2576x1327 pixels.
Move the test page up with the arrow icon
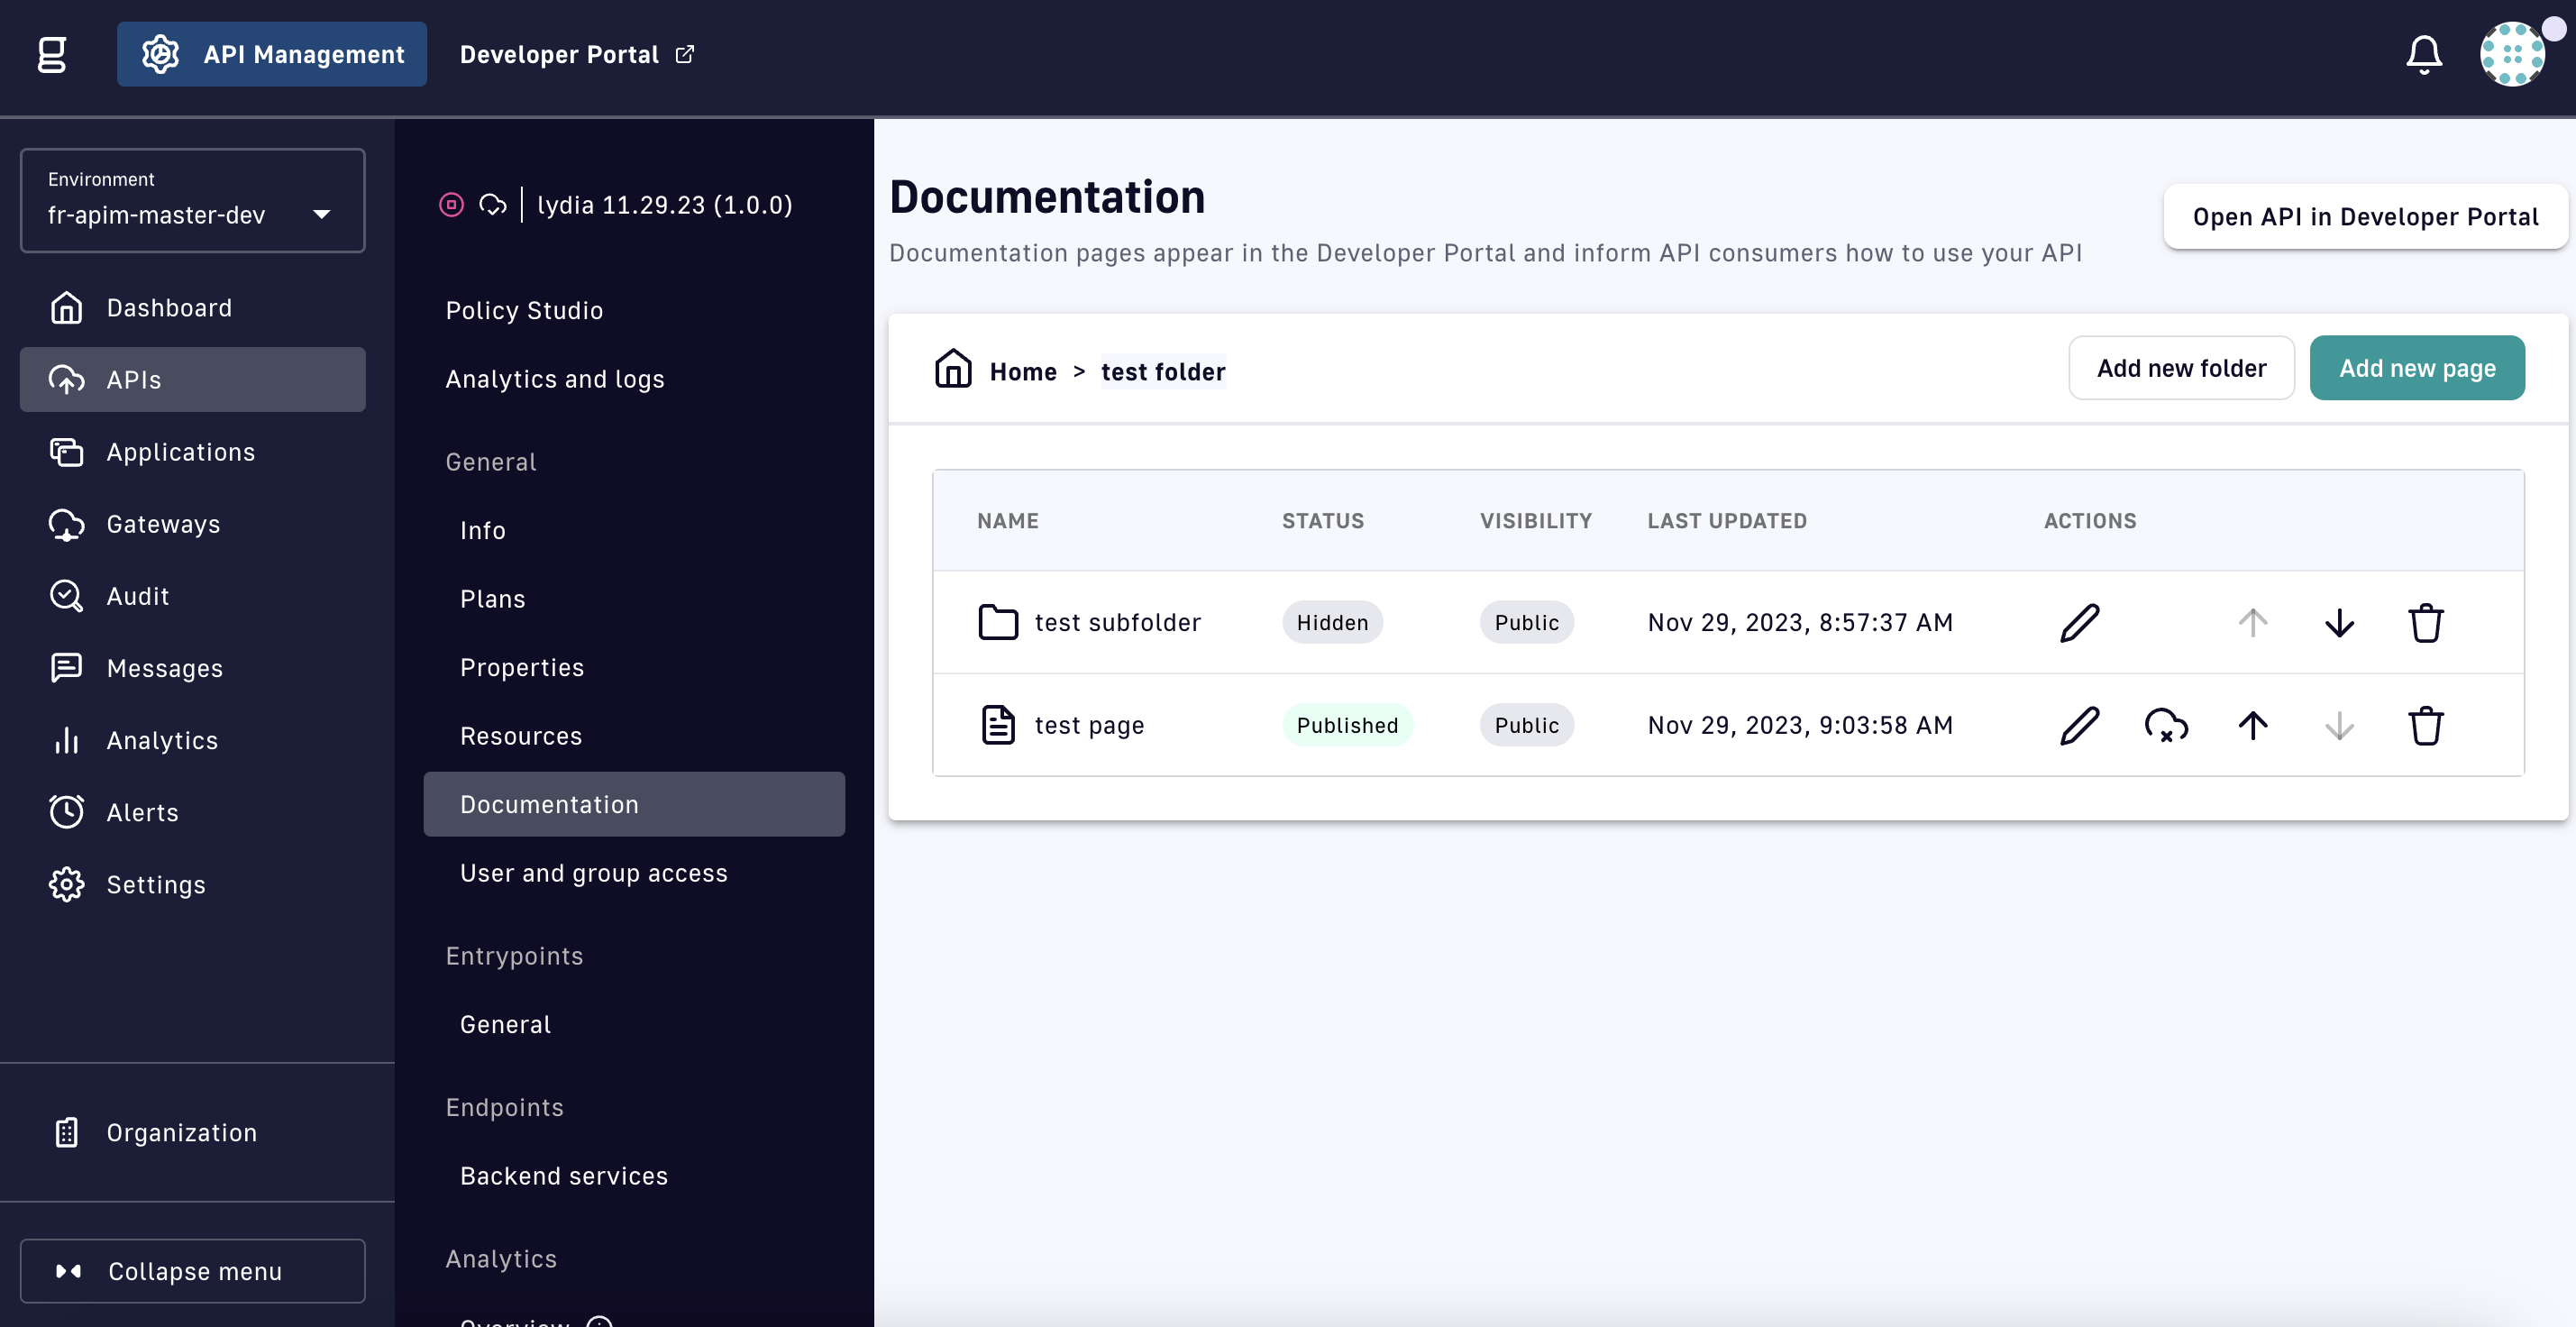pyautogui.click(x=2252, y=726)
